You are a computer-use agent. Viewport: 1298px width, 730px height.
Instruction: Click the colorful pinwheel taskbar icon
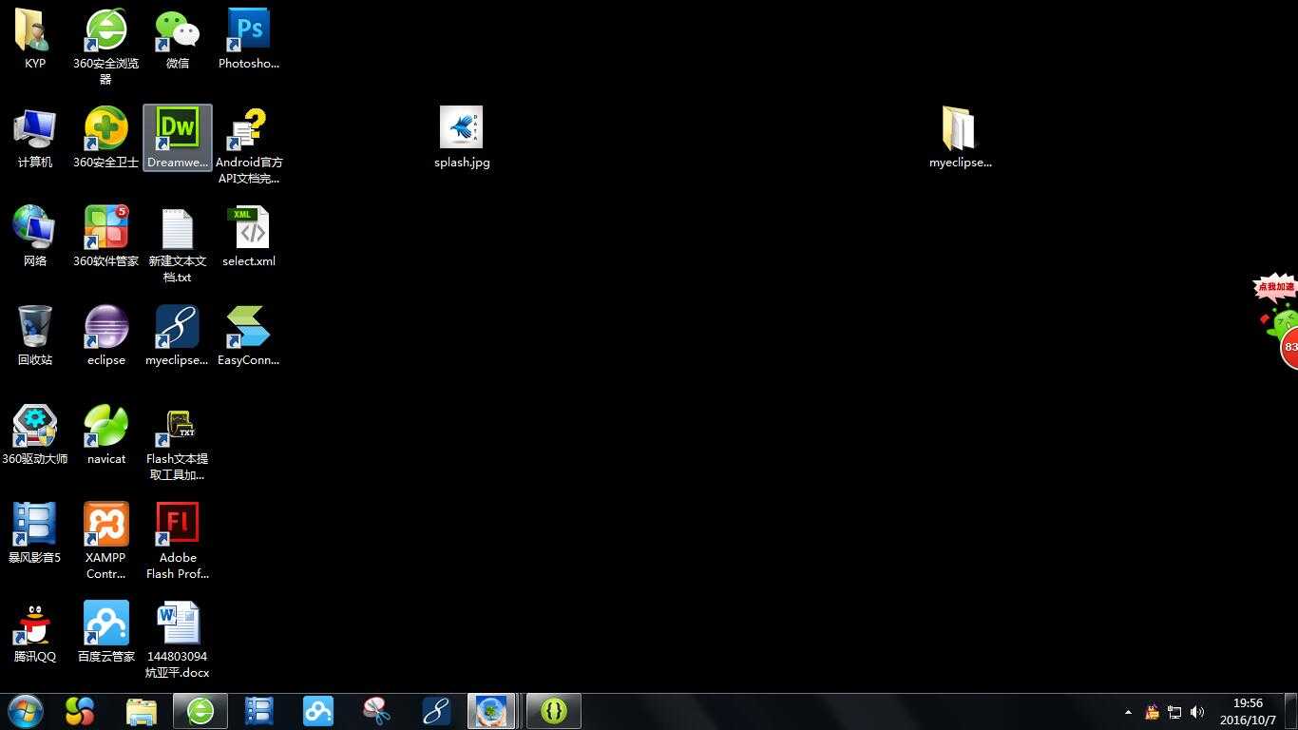point(80,711)
